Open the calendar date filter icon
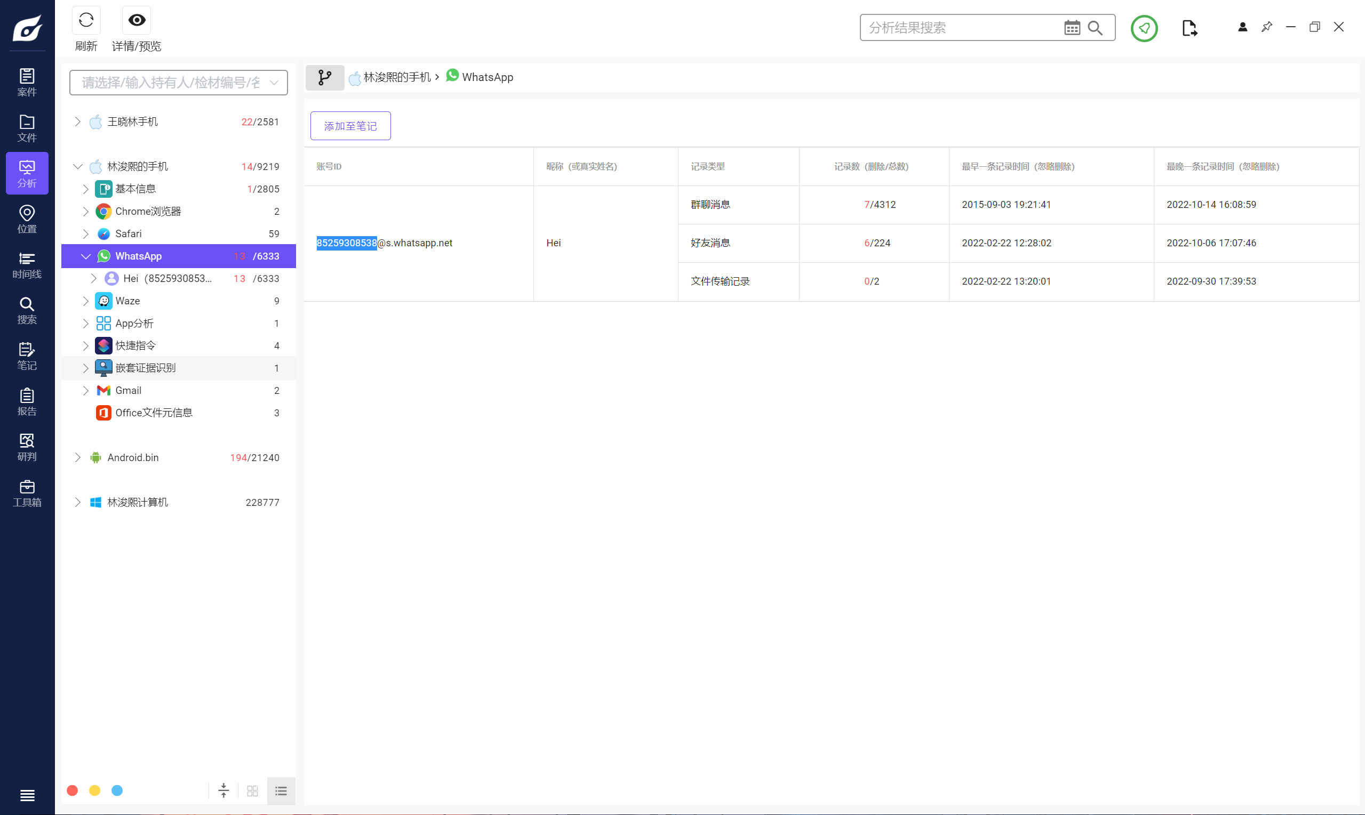Screen dimensions: 1365x815 (1072, 28)
